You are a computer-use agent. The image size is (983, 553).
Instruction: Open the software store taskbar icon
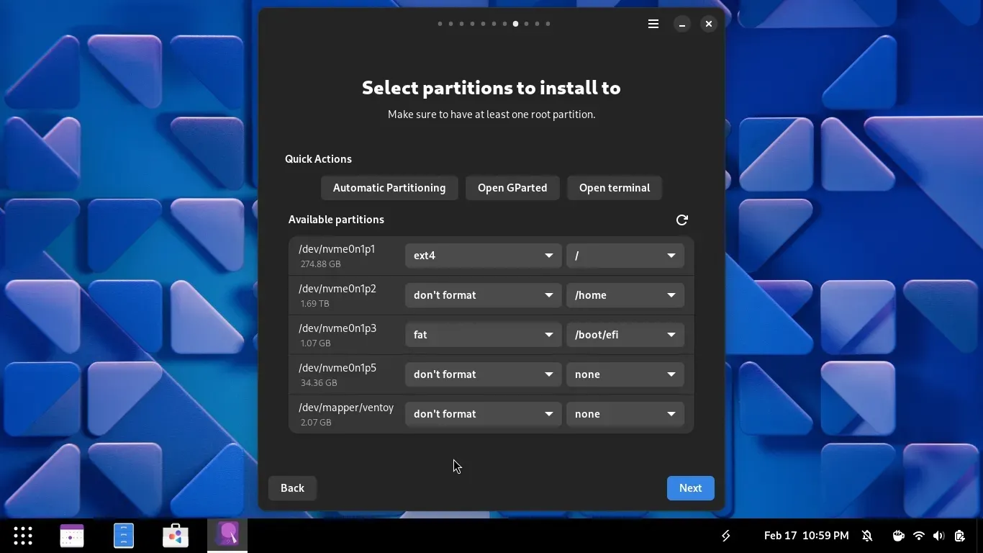(176, 536)
